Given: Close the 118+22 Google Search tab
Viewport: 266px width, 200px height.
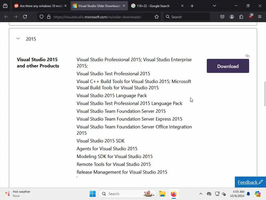Looking at the screenshot, I should (182, 6).
